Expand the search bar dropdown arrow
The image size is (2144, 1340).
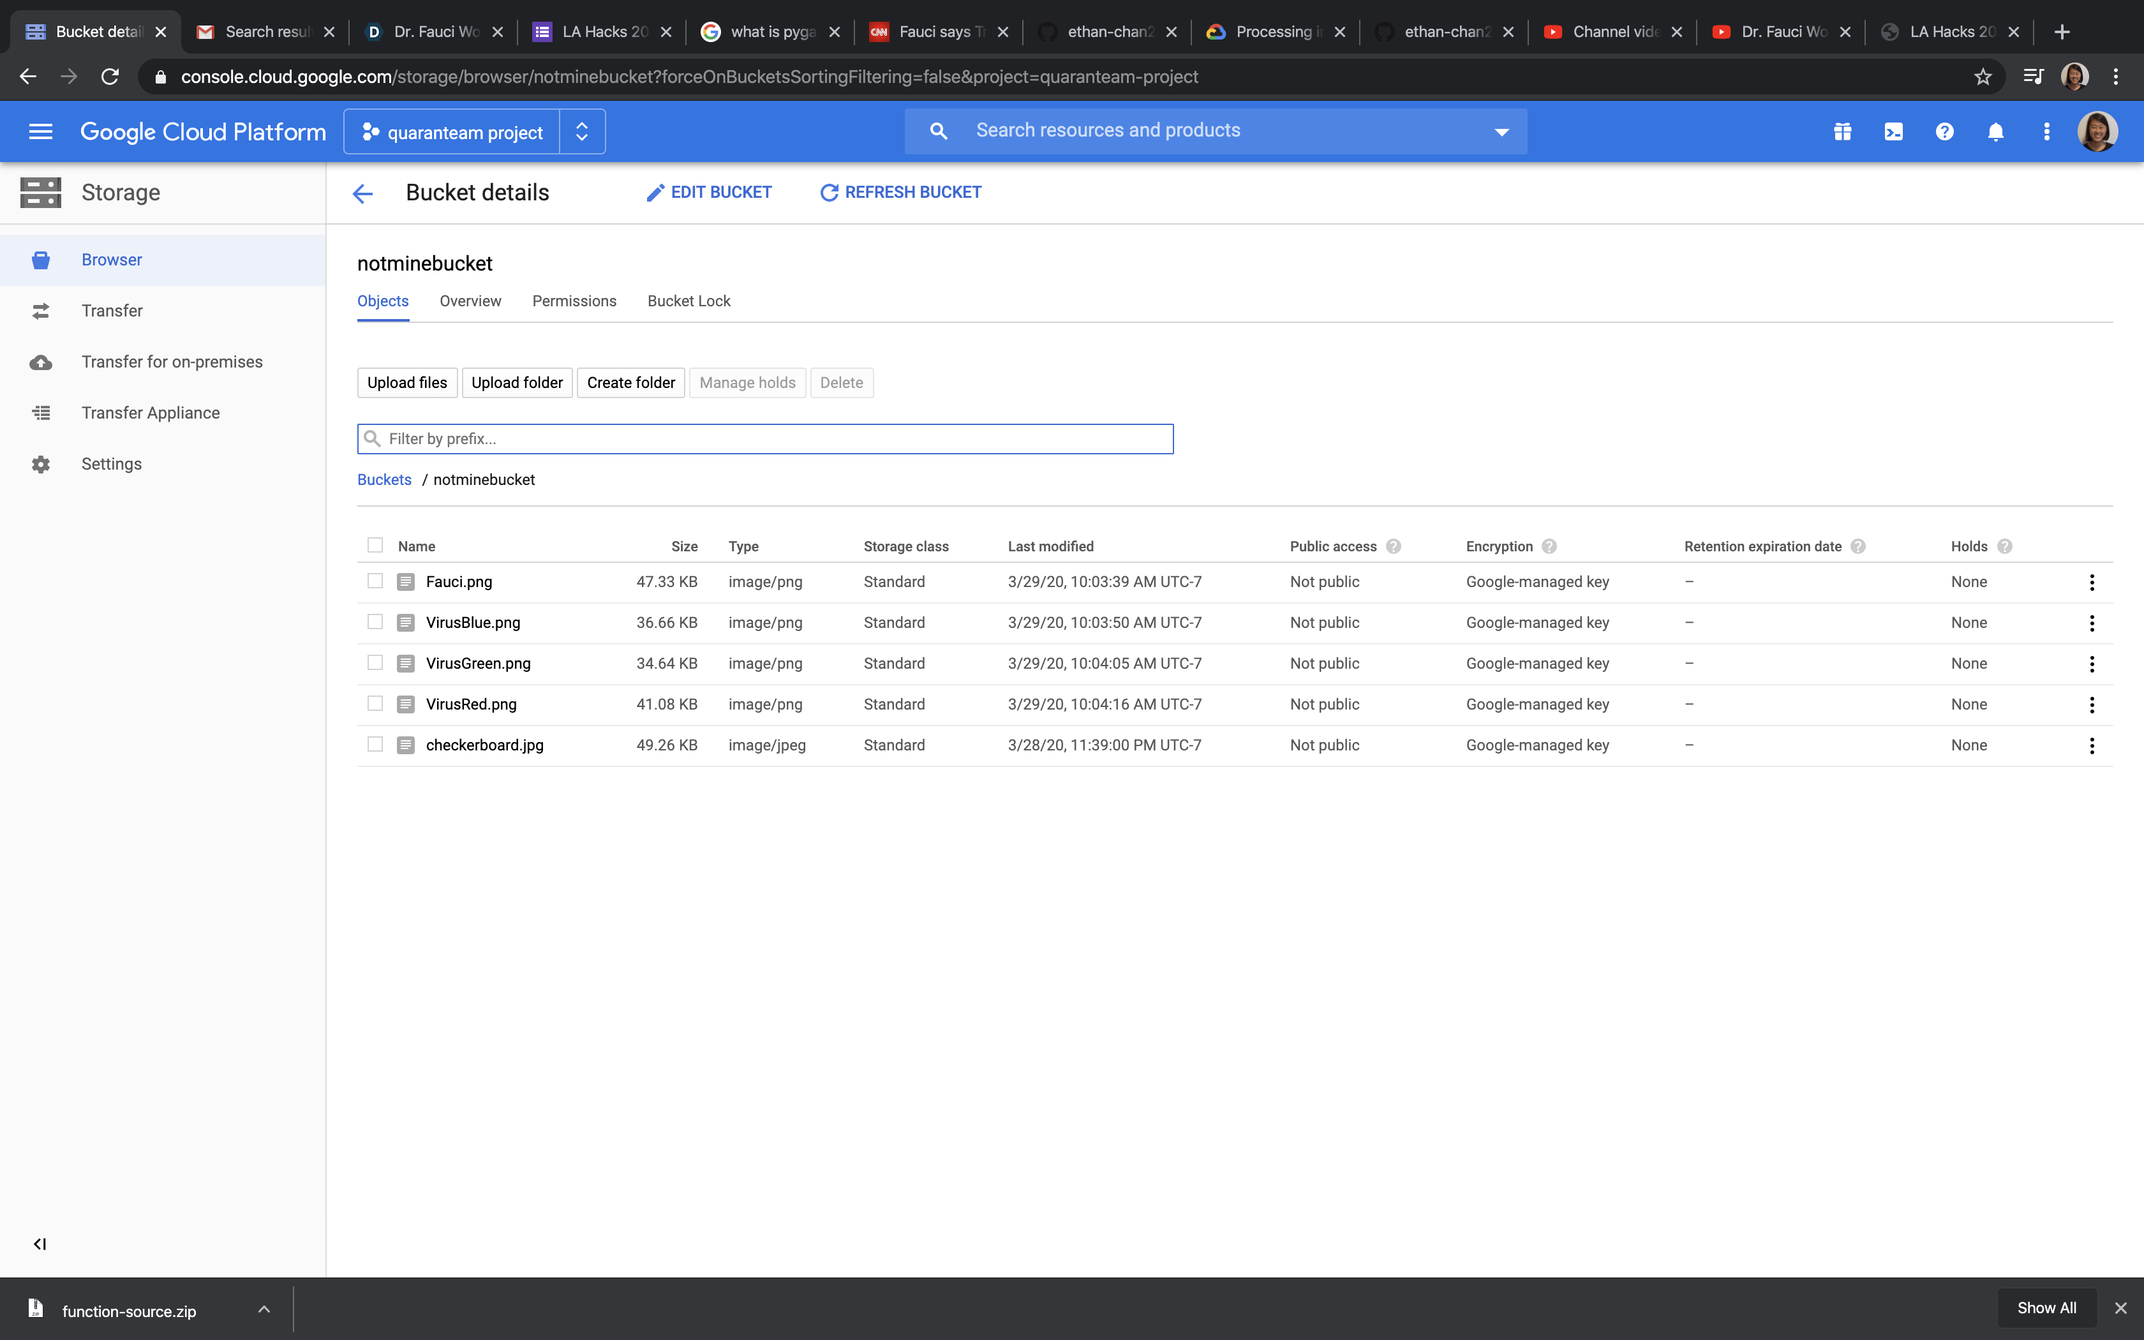pos(1501,132)
